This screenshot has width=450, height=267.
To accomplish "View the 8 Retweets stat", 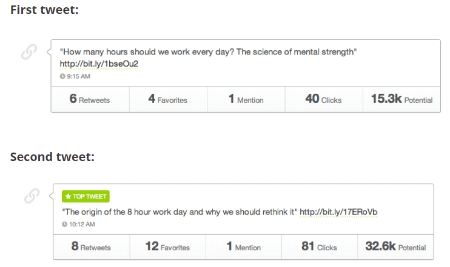I will tap(92, 247).
